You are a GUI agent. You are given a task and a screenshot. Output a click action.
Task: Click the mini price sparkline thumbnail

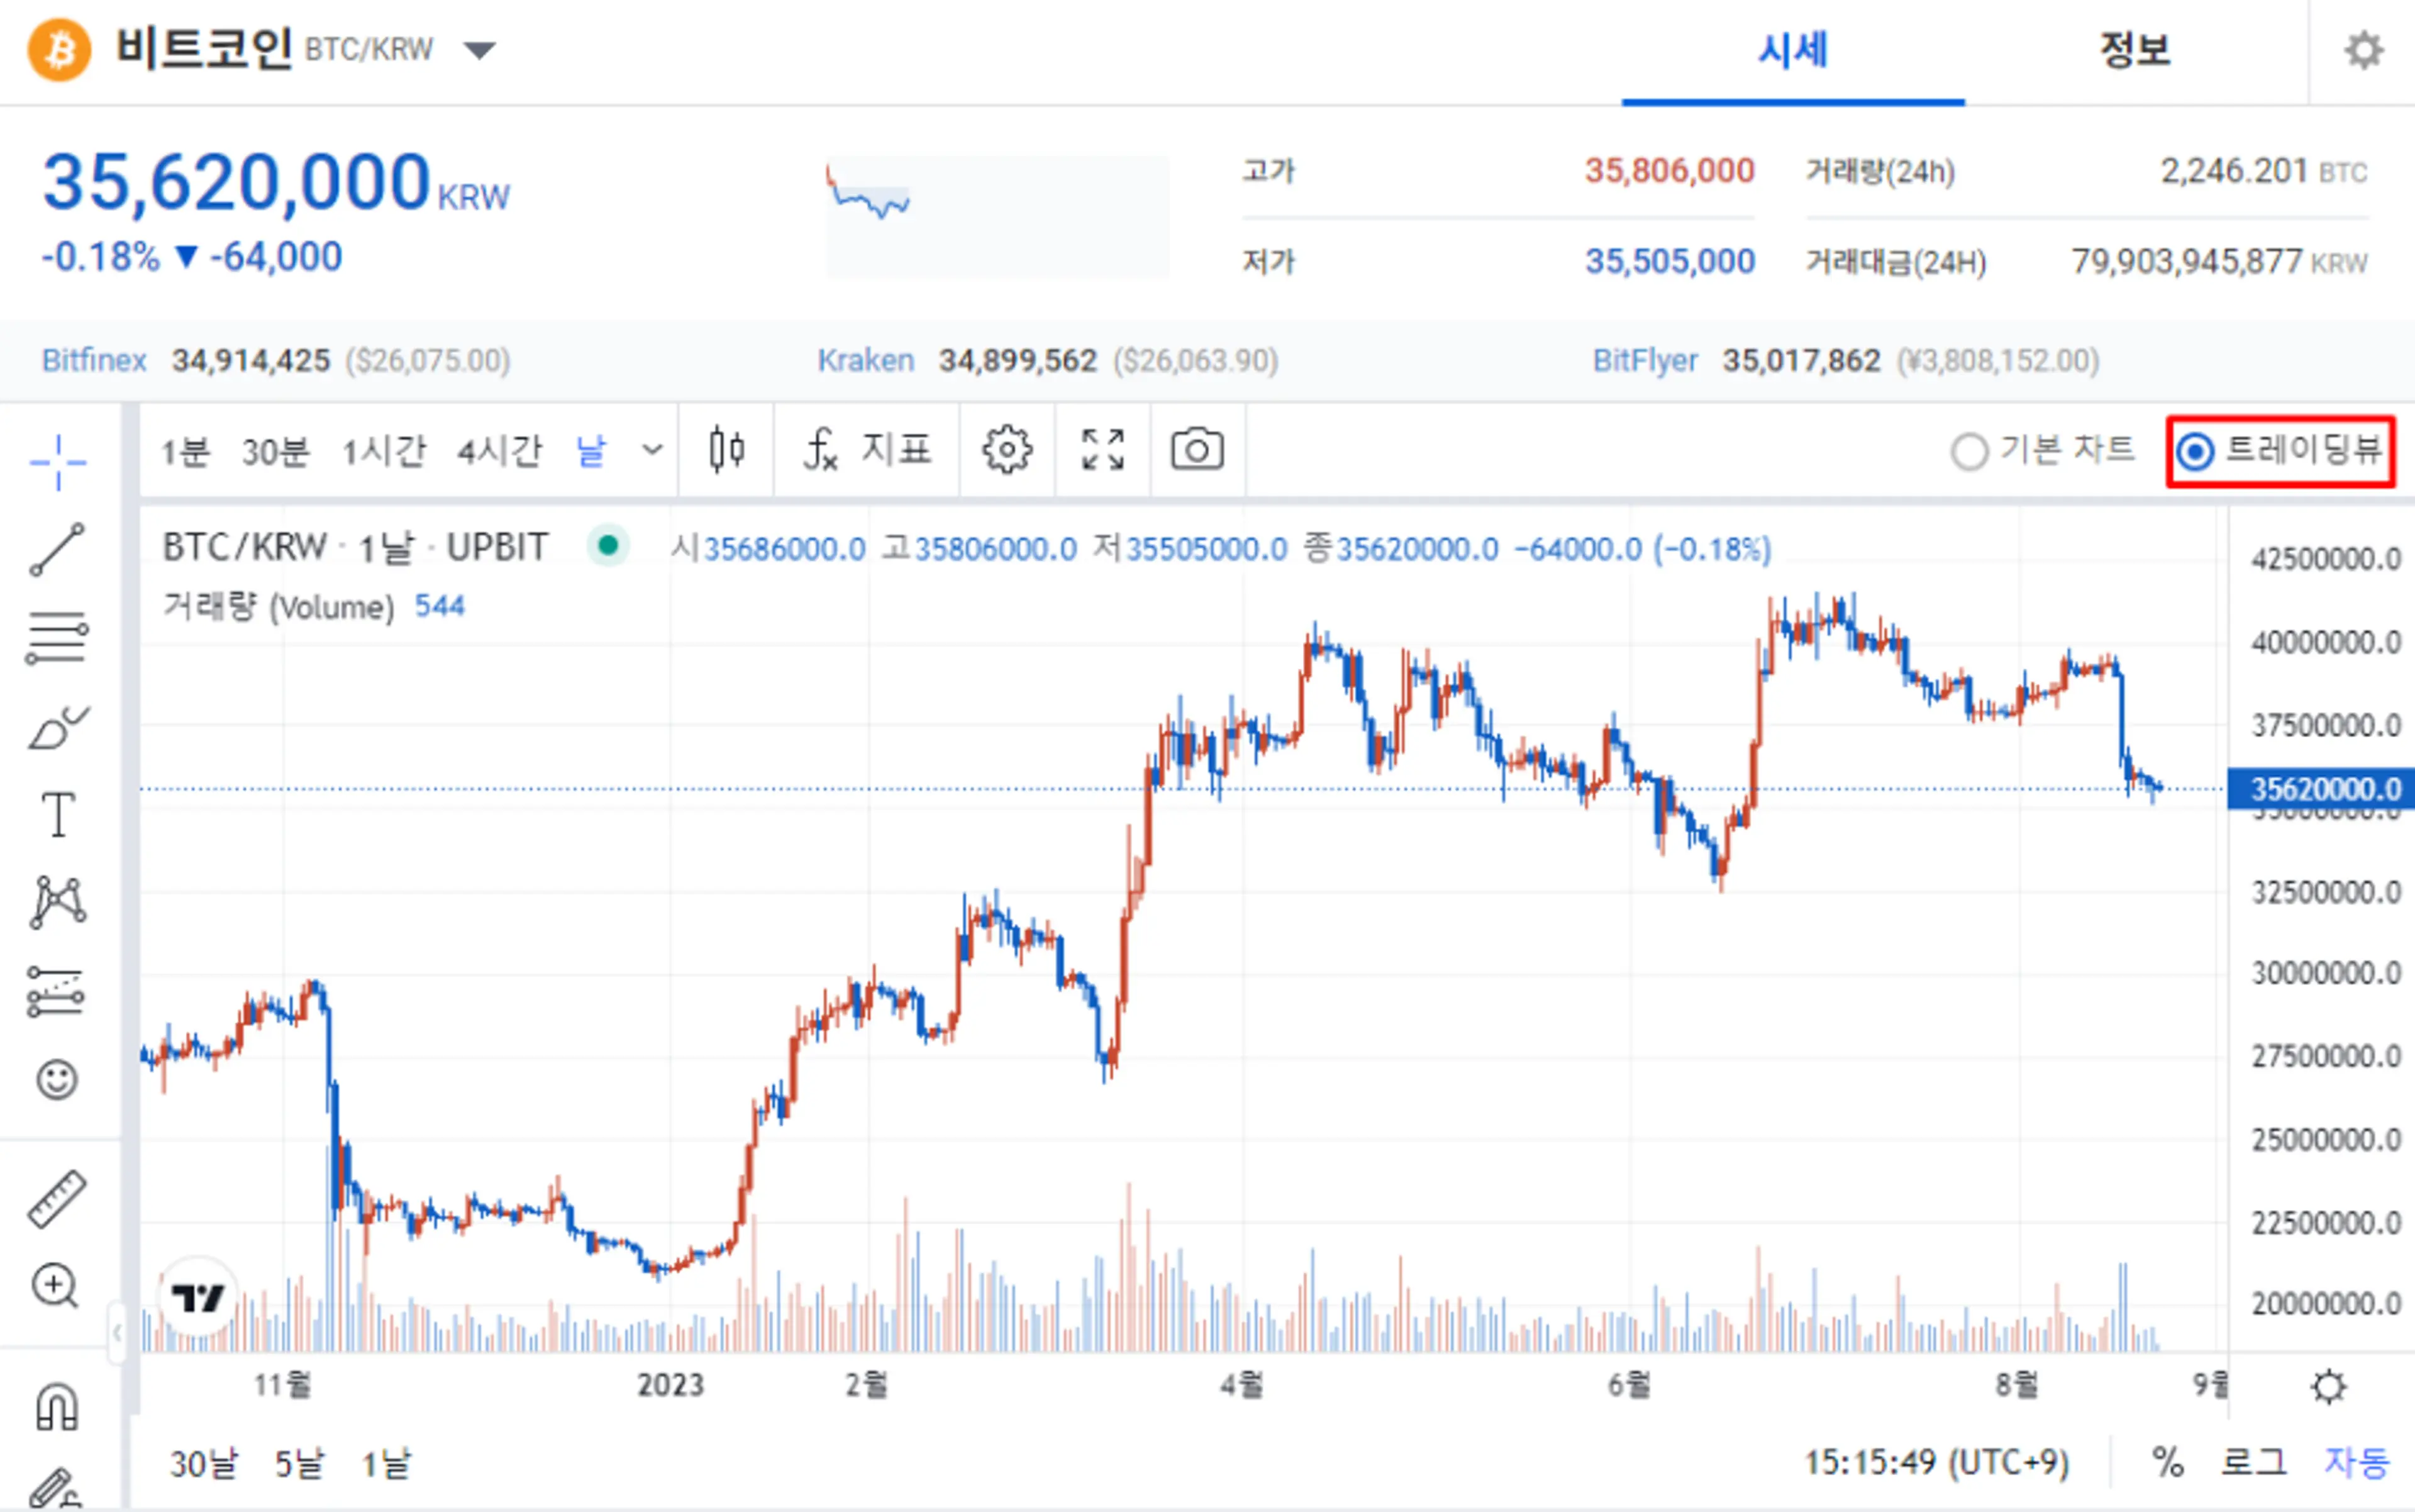pyautogui.click(x=997, y=216)
